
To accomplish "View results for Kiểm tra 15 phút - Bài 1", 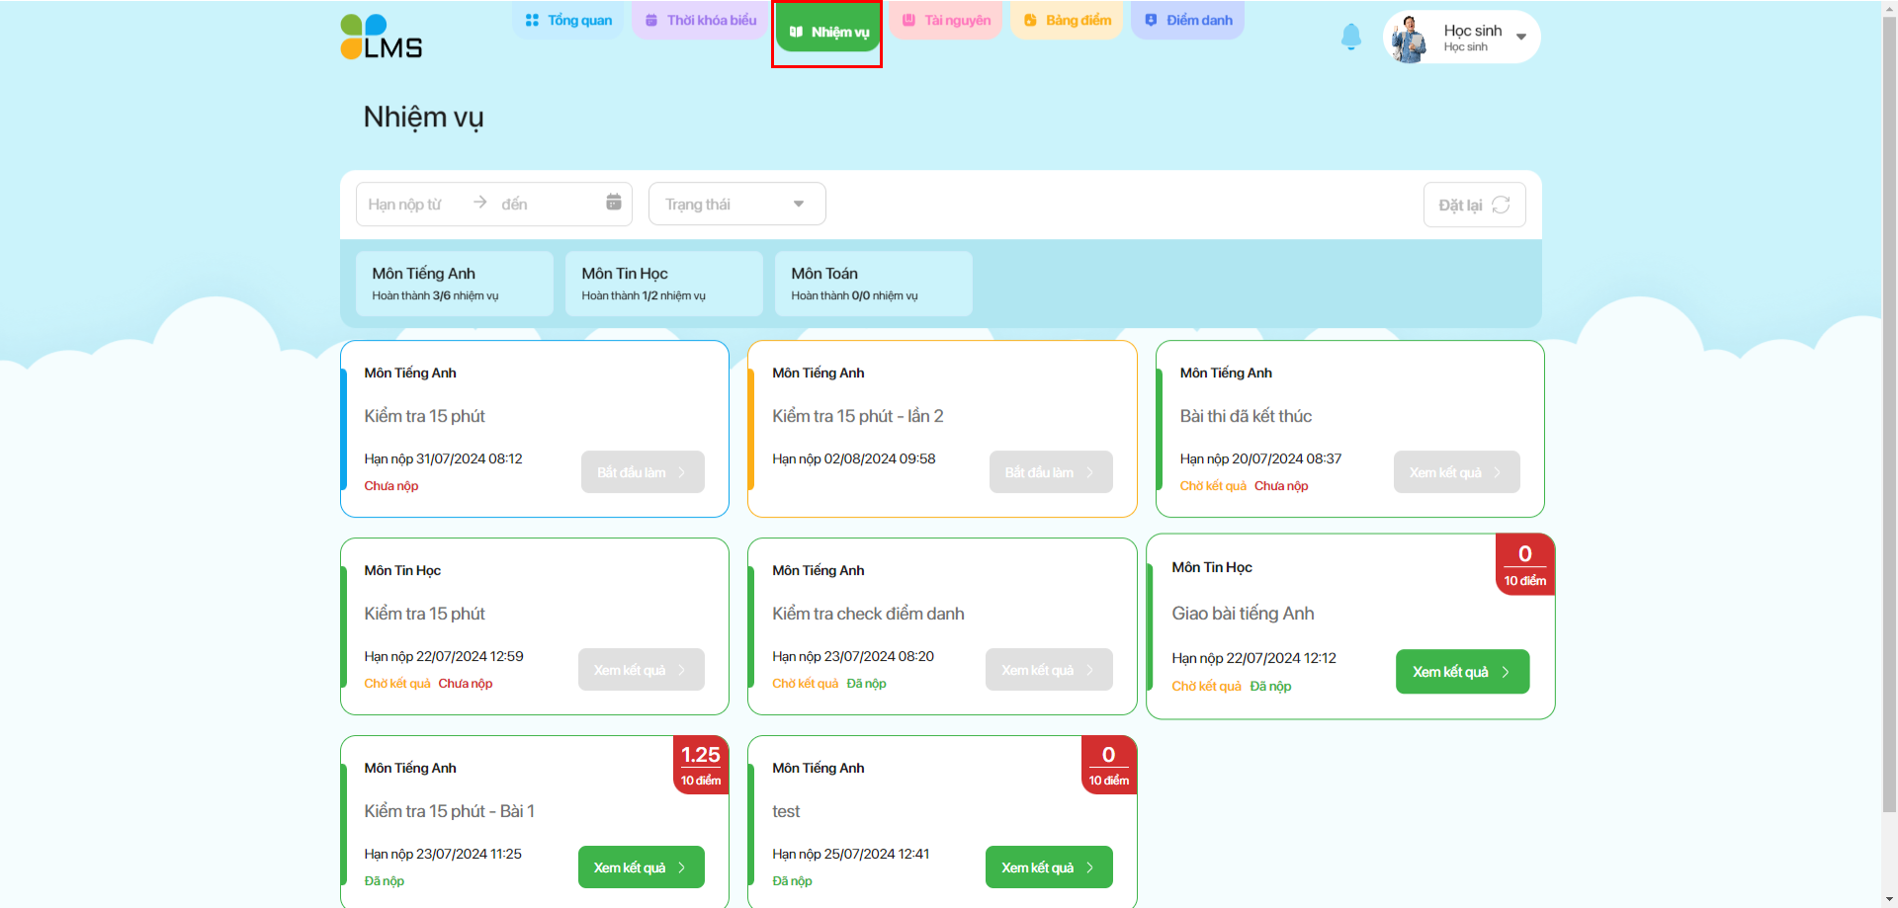I will click(641, 867).
